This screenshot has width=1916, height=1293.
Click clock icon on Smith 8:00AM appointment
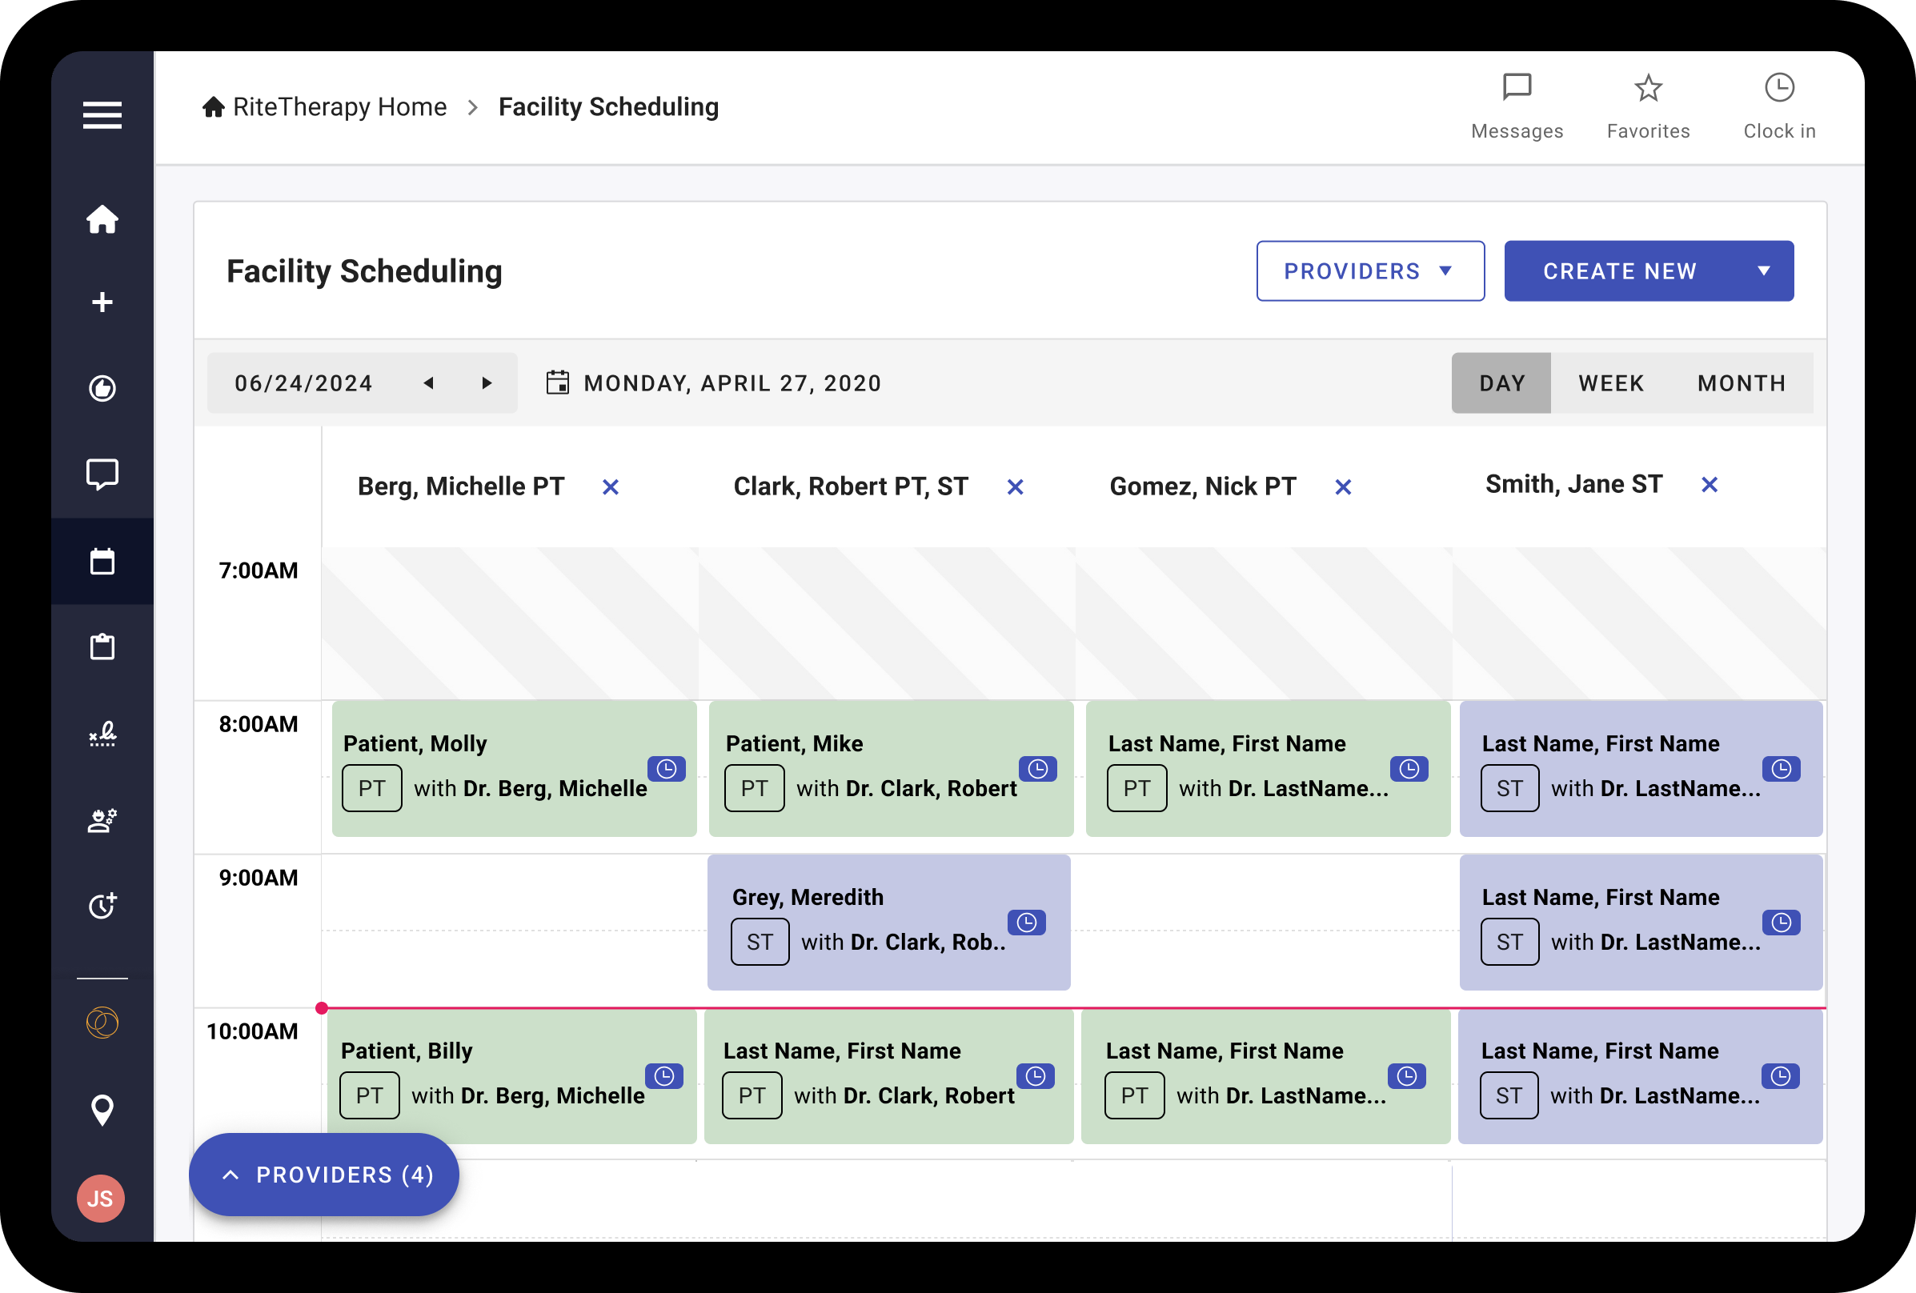[1781, 769]
